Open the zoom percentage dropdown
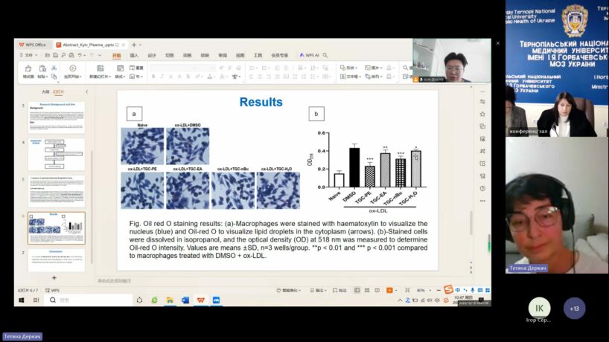This screenshot has width=609, height=342. pos(421,290)
